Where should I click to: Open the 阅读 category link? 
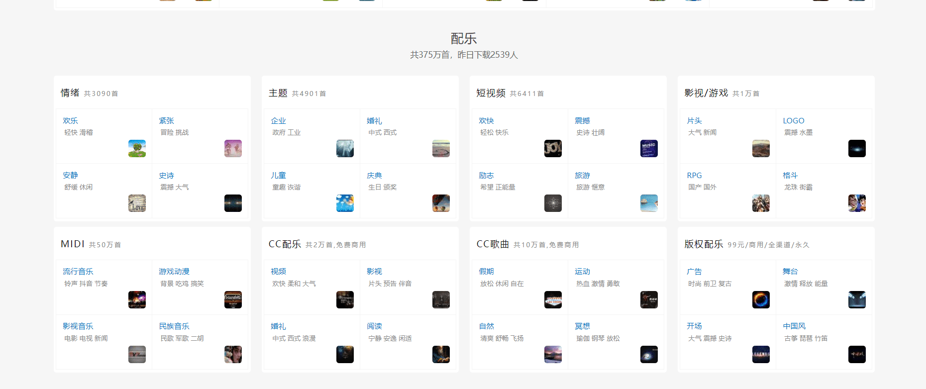[x=374, y=326]
